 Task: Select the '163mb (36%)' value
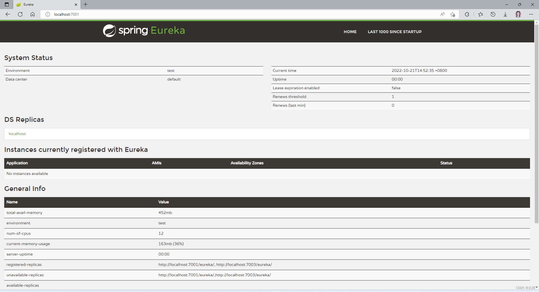(171, 244)
